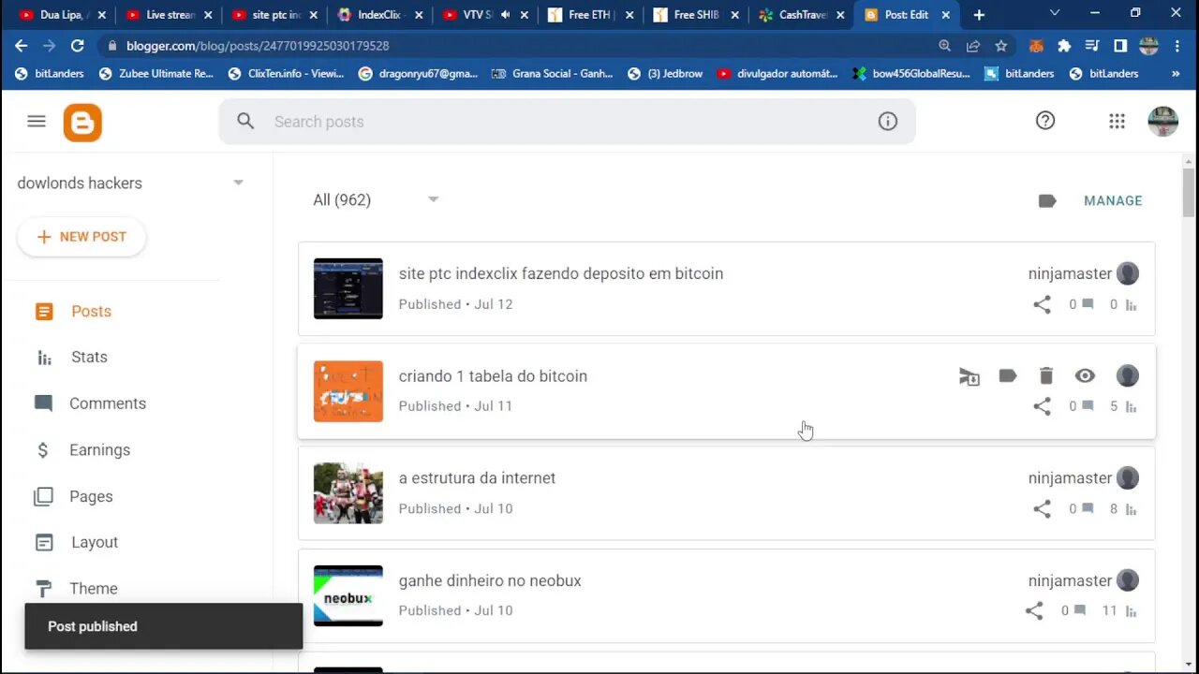Expand the dowlonds hackers blog selector

(x=238, y=183)
